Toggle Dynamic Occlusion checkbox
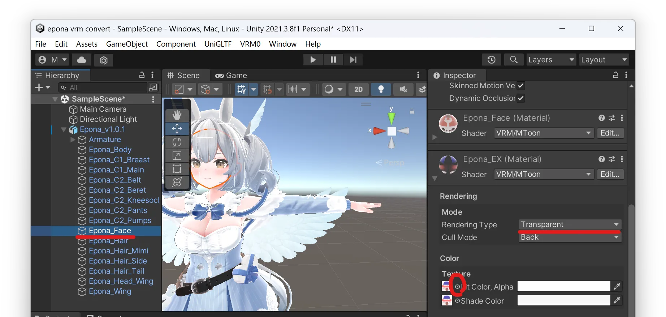 [x=520, y=98]
